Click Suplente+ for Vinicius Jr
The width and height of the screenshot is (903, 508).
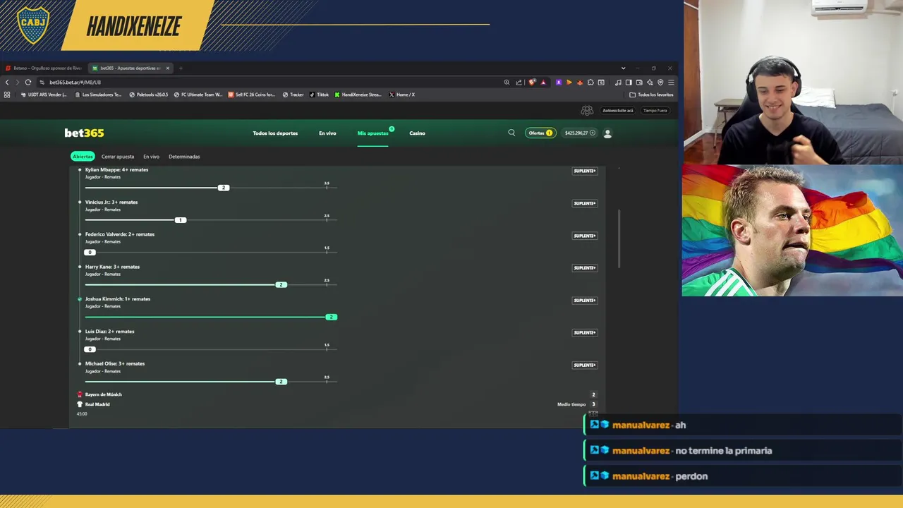click(585, 203)
